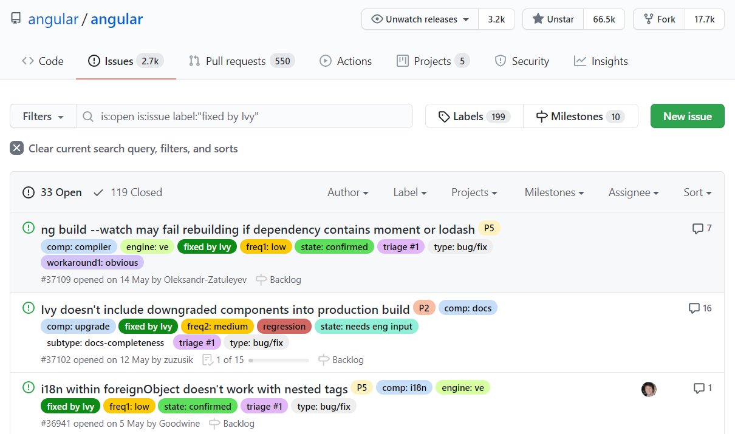Click open issue icon for ng build --watch issue
The height and width of the screenshot is (434, 735).
coord(29,228)
